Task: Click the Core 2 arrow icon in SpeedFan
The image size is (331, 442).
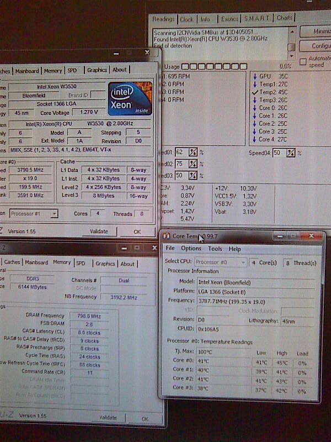Action: coord(255,123)
